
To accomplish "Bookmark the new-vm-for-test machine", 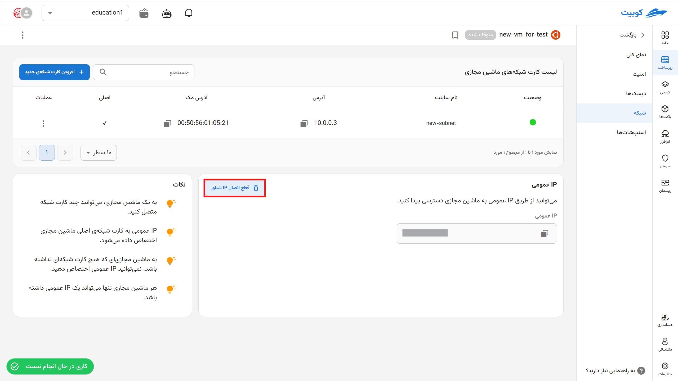I will pos(455,35).
